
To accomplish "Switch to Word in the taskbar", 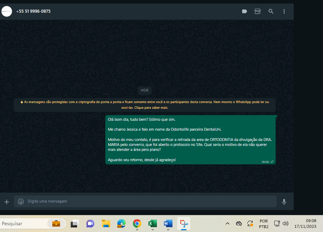I will 168,223.
